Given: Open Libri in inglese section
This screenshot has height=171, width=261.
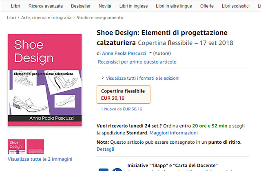Looking at the screenshot, I should tap(133, 6).
